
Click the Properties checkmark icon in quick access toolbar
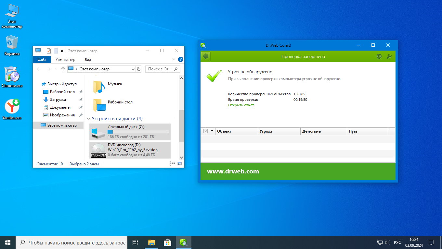click(49, 51)
